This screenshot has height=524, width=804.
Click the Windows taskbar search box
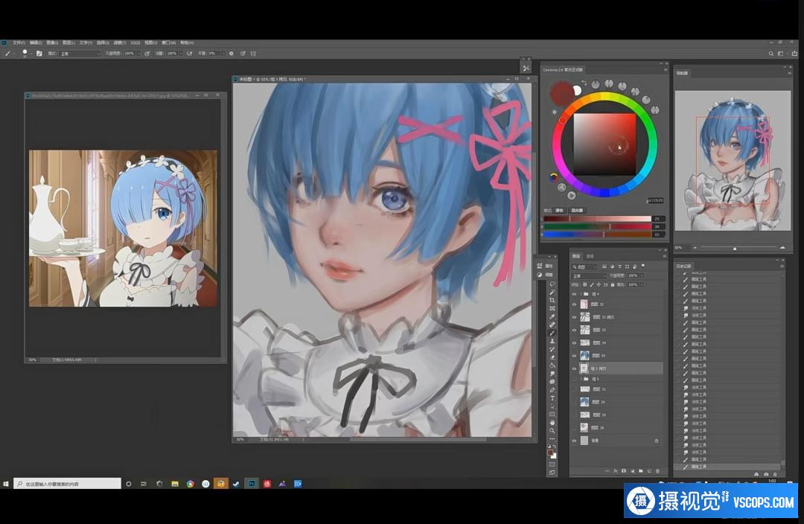(67, 484)
